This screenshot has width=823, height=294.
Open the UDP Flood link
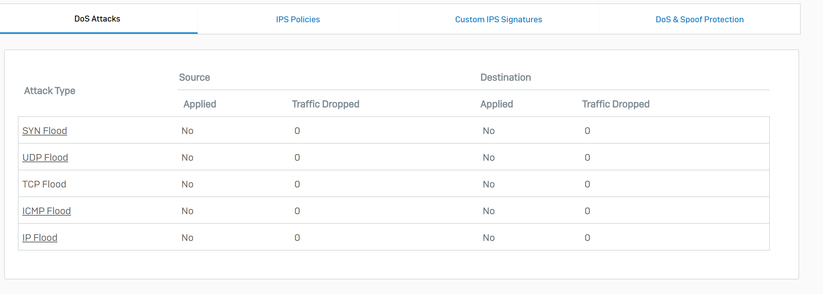click(45, 157)
